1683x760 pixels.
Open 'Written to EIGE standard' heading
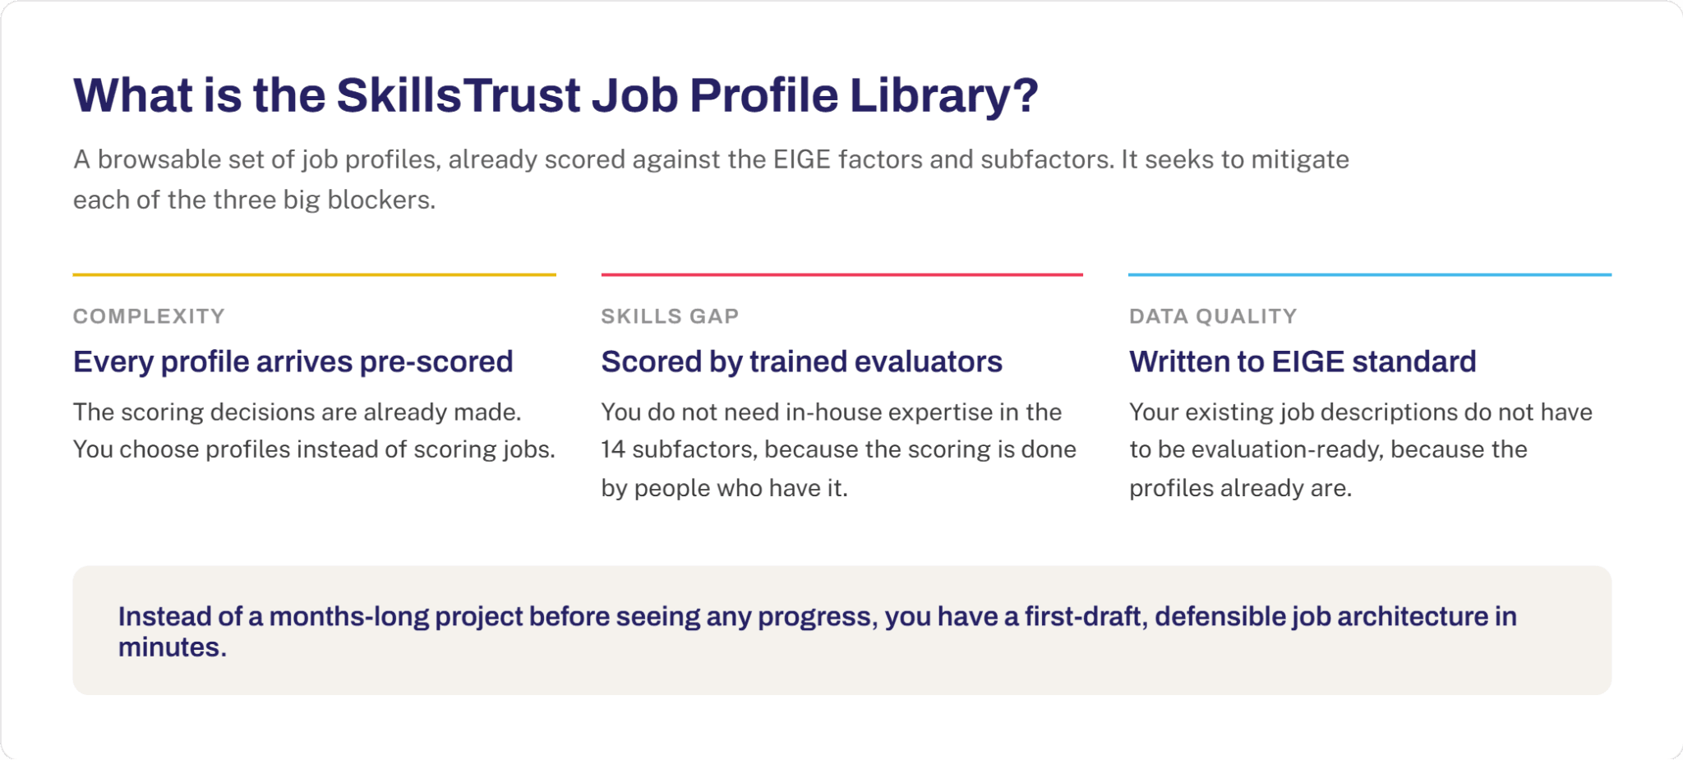tap(1303, 362)
